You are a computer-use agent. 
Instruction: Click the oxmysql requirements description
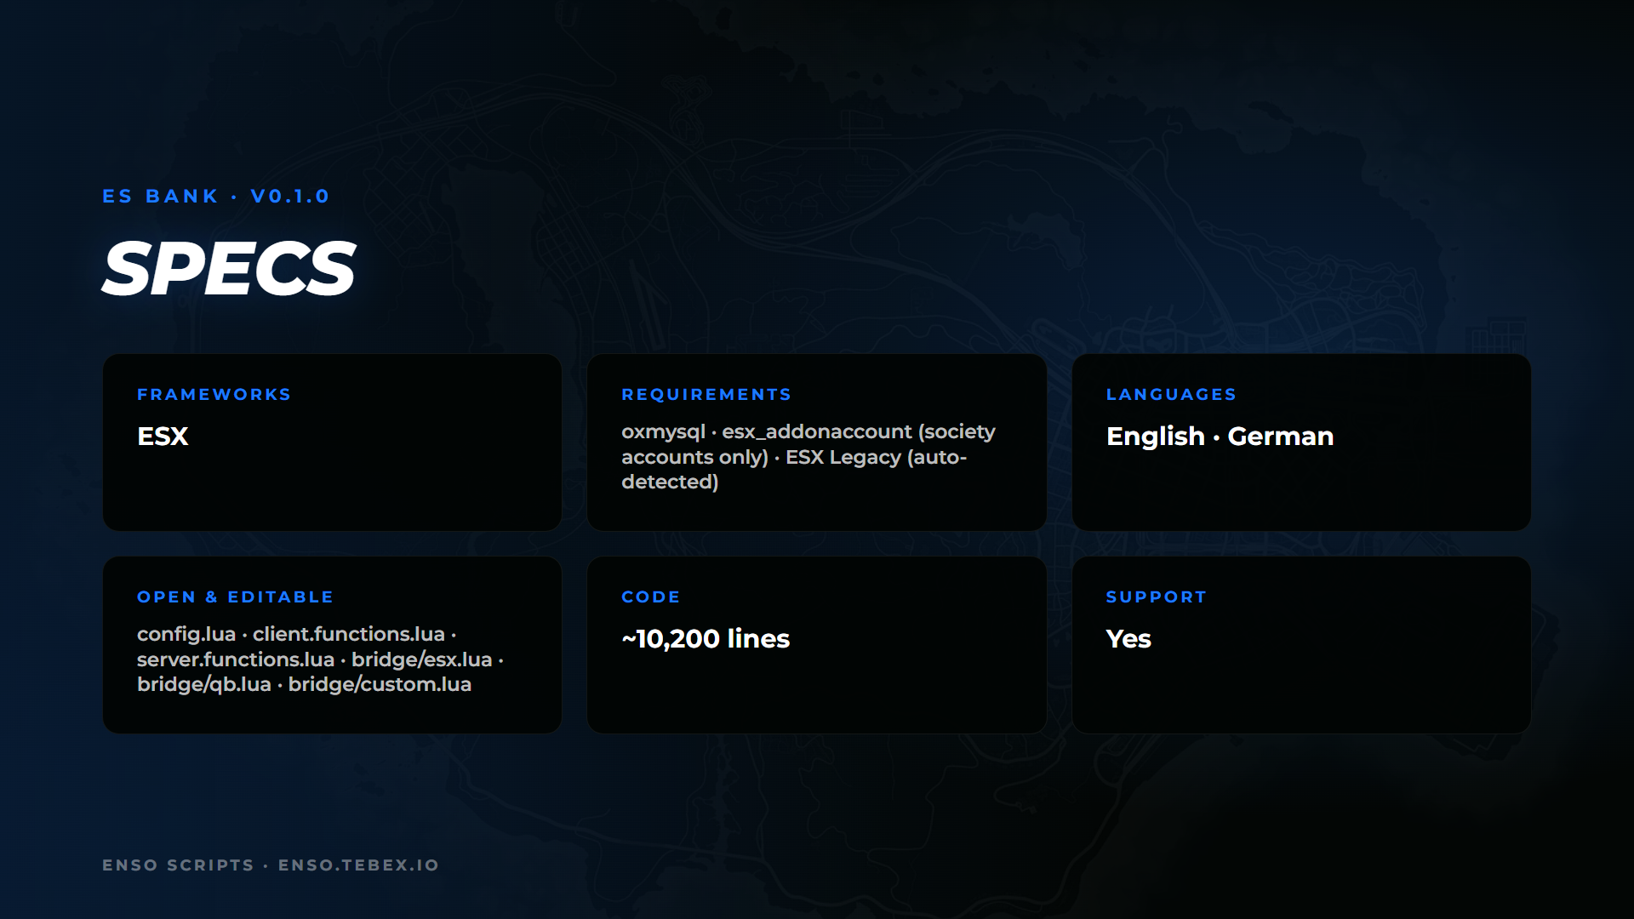coord(808,457)
